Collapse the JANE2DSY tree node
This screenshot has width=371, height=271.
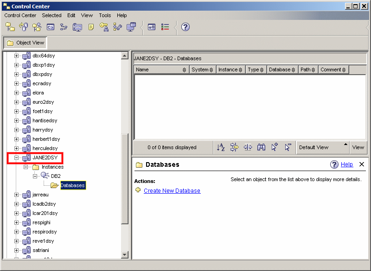[16, 158]
